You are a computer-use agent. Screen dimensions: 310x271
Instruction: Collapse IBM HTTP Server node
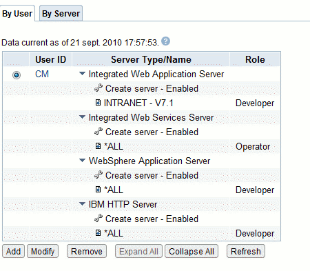click(82, 204)
